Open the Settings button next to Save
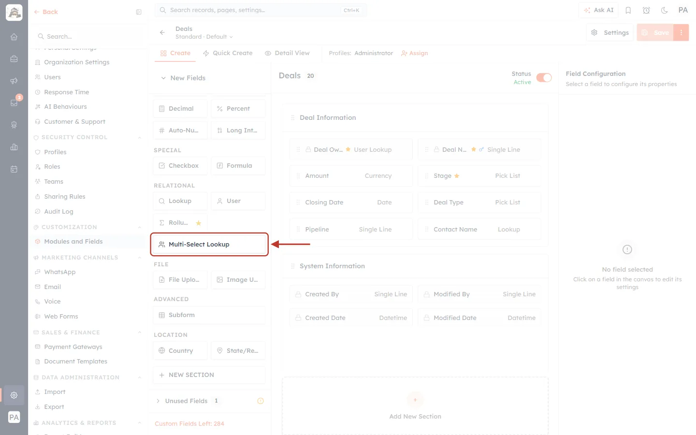The image size is (696, 435). (610, 32)
